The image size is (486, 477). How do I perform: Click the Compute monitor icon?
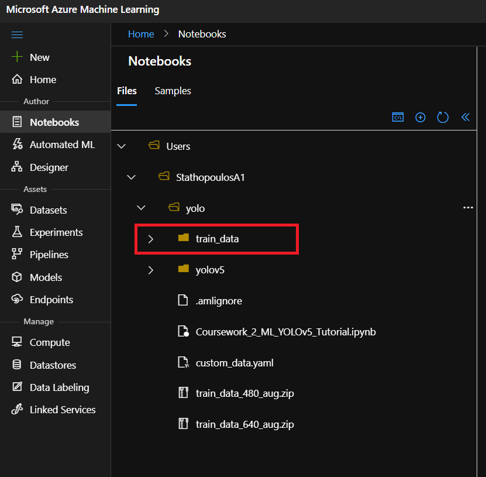pos(17,342)
